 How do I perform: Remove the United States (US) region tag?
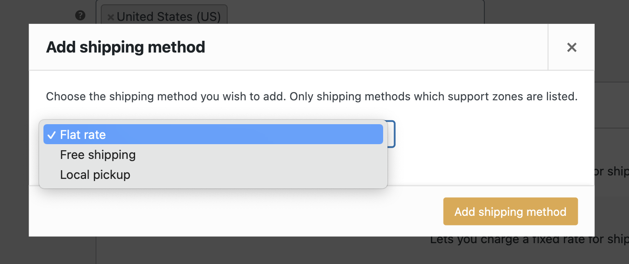pyautogui.click(x=111, y=17)
